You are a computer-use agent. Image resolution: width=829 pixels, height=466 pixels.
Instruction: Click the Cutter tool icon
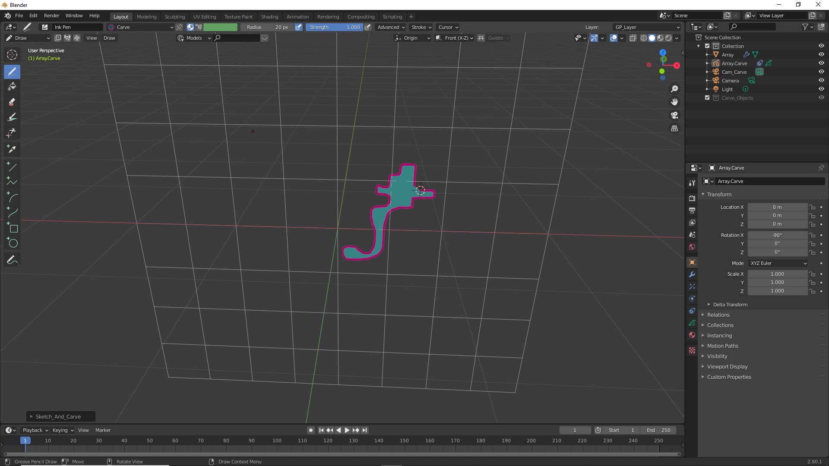(x=12, y=132)
